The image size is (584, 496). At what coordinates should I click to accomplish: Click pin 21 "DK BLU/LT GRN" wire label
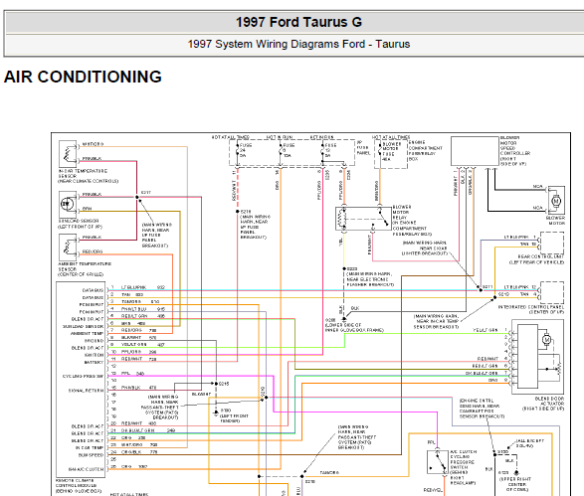(x=138, y=430)
